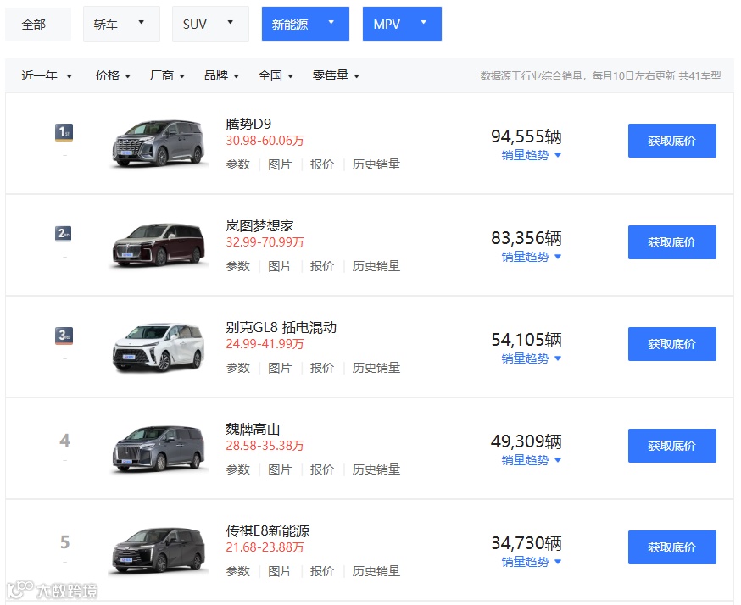The height and width of the screenshot is (605, 741).
Task: Click 获取底价 for 别克GL8 插电混动
Action: click(672, 344)
